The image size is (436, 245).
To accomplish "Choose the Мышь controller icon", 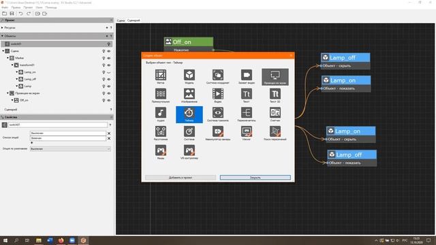I will tap(161, 152).
